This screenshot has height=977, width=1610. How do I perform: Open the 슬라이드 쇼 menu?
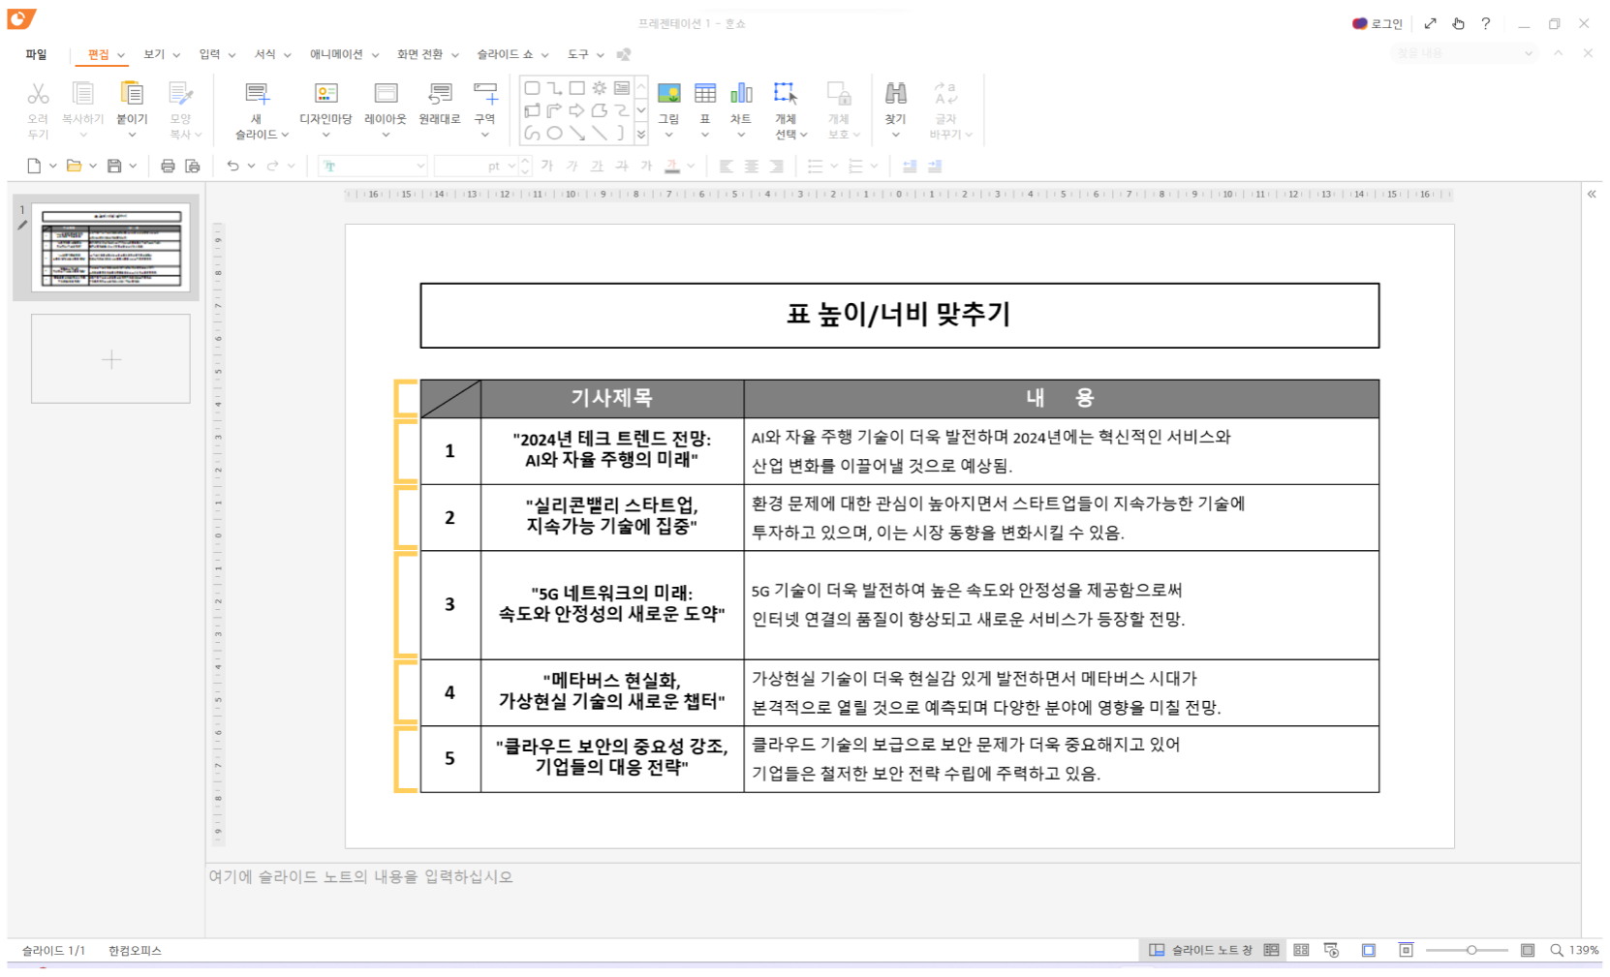(x=505, y=54)
